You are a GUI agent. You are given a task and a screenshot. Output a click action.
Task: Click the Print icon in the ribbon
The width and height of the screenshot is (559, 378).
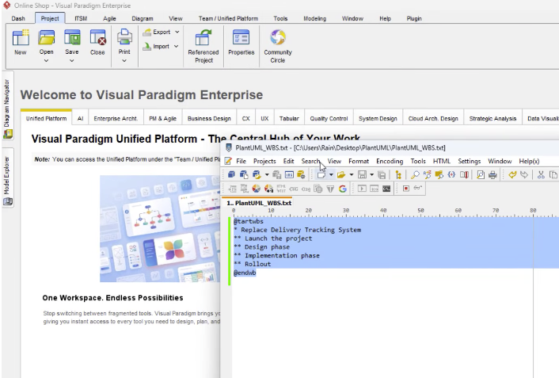(124, 37)
